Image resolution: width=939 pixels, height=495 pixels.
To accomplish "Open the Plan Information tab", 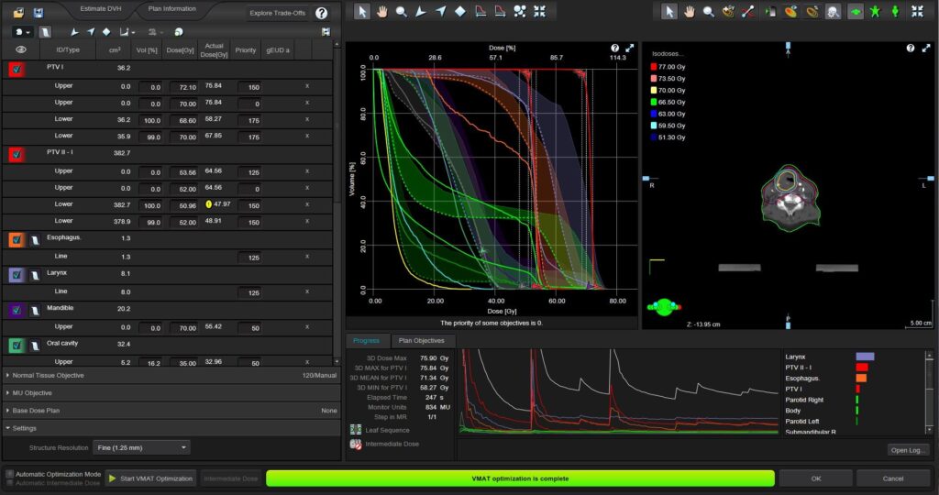I will coord(172,8).
